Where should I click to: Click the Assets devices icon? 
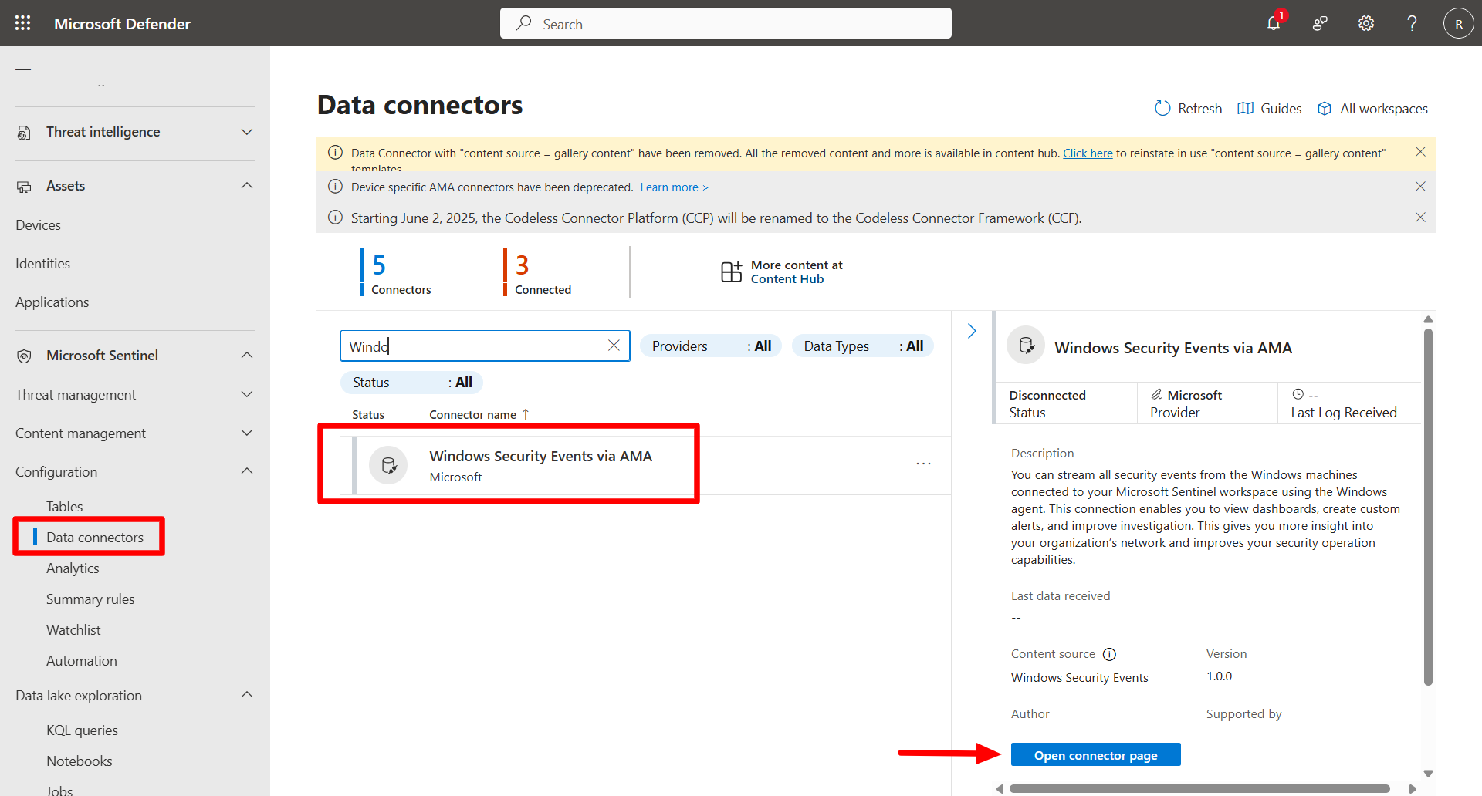pyautogui.click(x=24, y=187)
